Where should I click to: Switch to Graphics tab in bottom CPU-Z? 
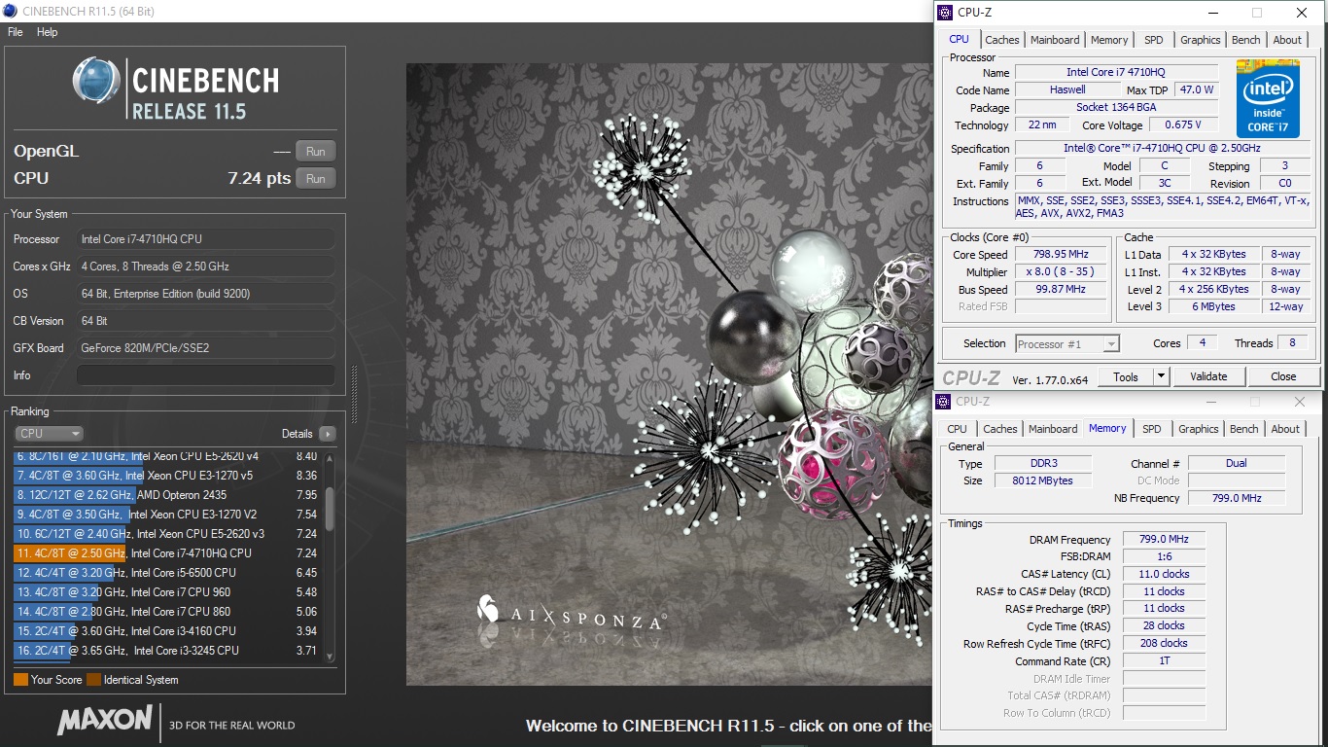[x=1199, y=429]
